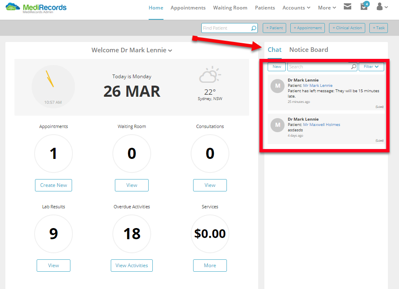Open the tasks clipboard icon with badge

(x=365, y=6)
